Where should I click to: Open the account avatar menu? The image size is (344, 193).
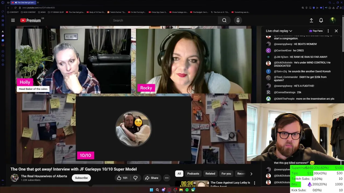(332, 20)
